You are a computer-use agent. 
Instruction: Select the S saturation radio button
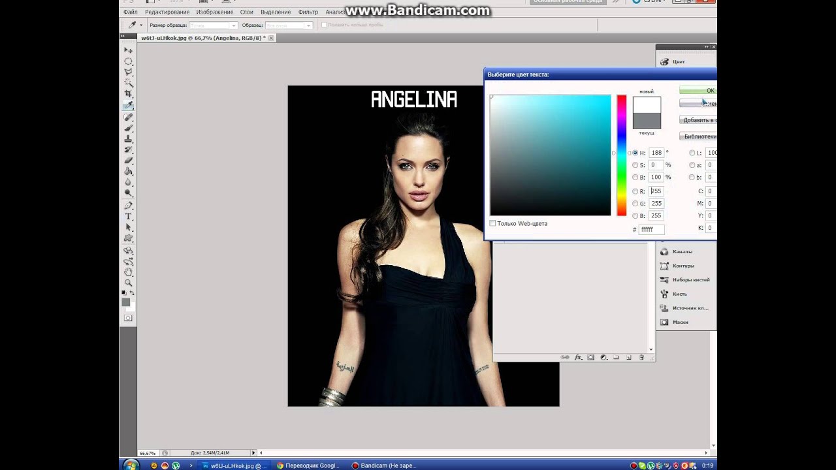coord(635,165)
